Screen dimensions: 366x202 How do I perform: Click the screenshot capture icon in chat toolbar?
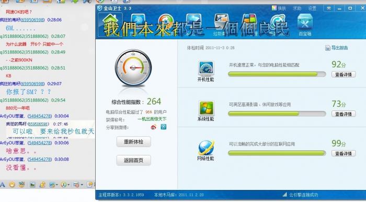tap(76, 185)
